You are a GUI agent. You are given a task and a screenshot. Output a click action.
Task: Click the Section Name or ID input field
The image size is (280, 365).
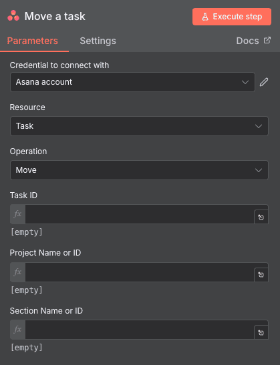140,330
